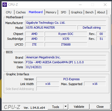Click the chipset Rev. 00 value
The height and width of the screenshot is (111, 112).
tap(101, 34)
